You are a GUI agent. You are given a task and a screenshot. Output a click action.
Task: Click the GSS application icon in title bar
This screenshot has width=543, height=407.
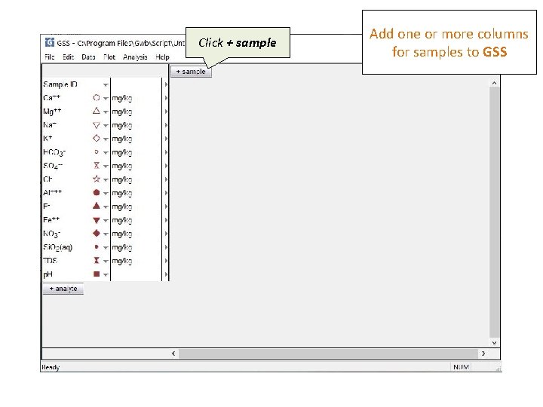point(50,42)
